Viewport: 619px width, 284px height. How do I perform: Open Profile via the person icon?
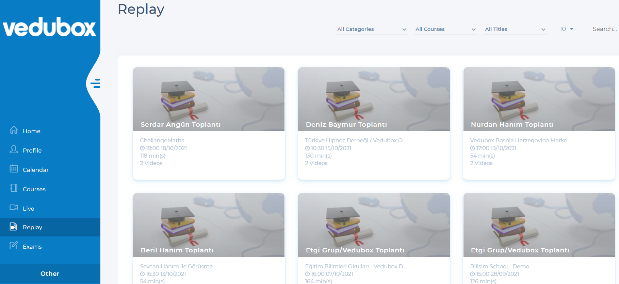pyautogui.click(x=14, y=149)
